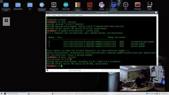Open the Bookmarks menu in terminal
Viewport: 169px width, 95px height.
coord(65,15)
